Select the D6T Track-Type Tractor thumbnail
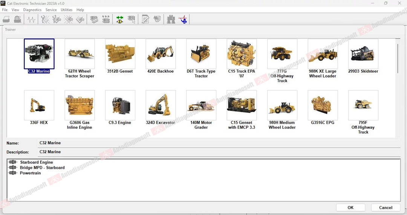Screen dimensions: 407x215 pyautogui.click(x=201, y=54)
